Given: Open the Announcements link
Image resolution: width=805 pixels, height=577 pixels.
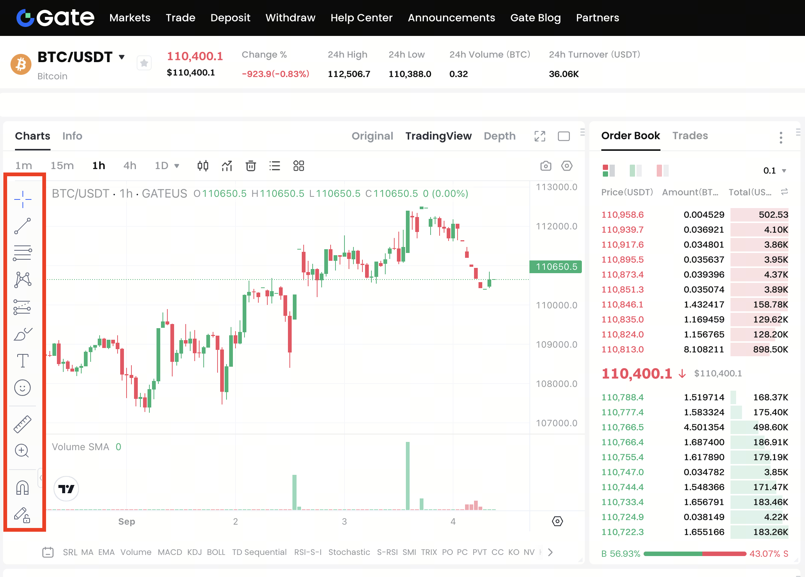Looking at the screenshot, I should (451, 18).
